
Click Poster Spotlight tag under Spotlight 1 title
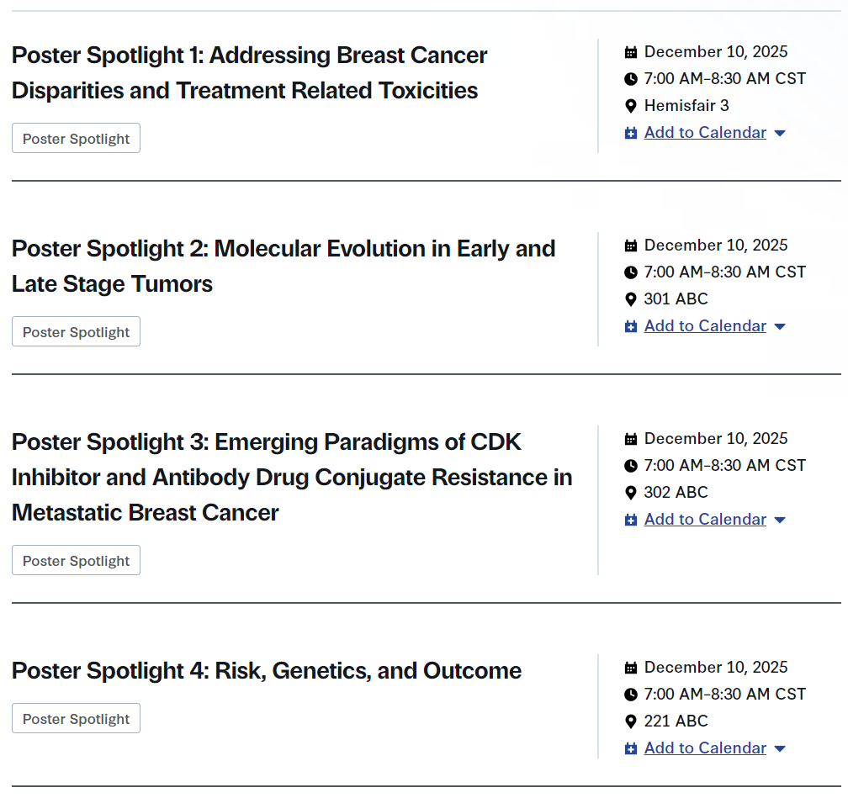76,139
